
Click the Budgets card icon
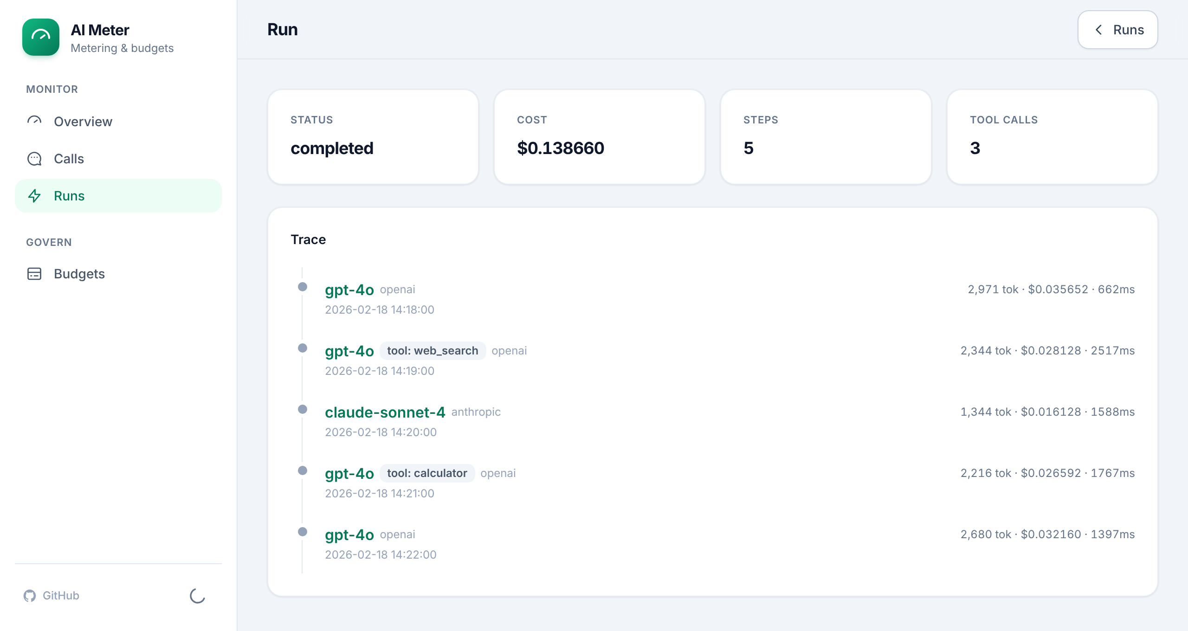pos(34,274)
